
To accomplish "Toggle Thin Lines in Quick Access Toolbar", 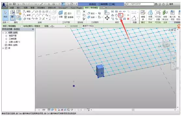I will 63,4.
